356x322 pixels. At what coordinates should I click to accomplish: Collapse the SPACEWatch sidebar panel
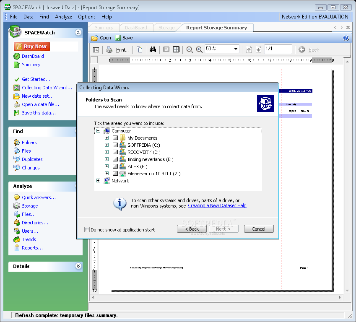coord(78,32)
